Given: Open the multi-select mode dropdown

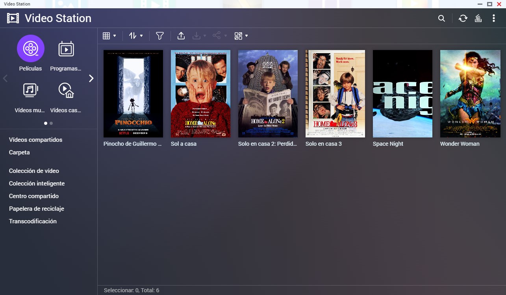Looking at the screenshot, I should pyautogui.click(x=241, y=36).
